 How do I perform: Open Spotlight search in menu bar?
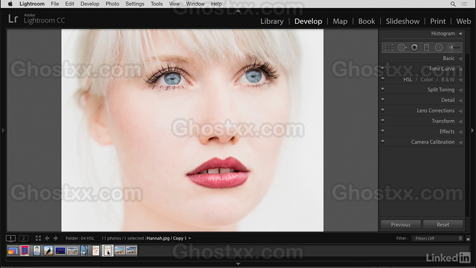[x=453, y=4]
